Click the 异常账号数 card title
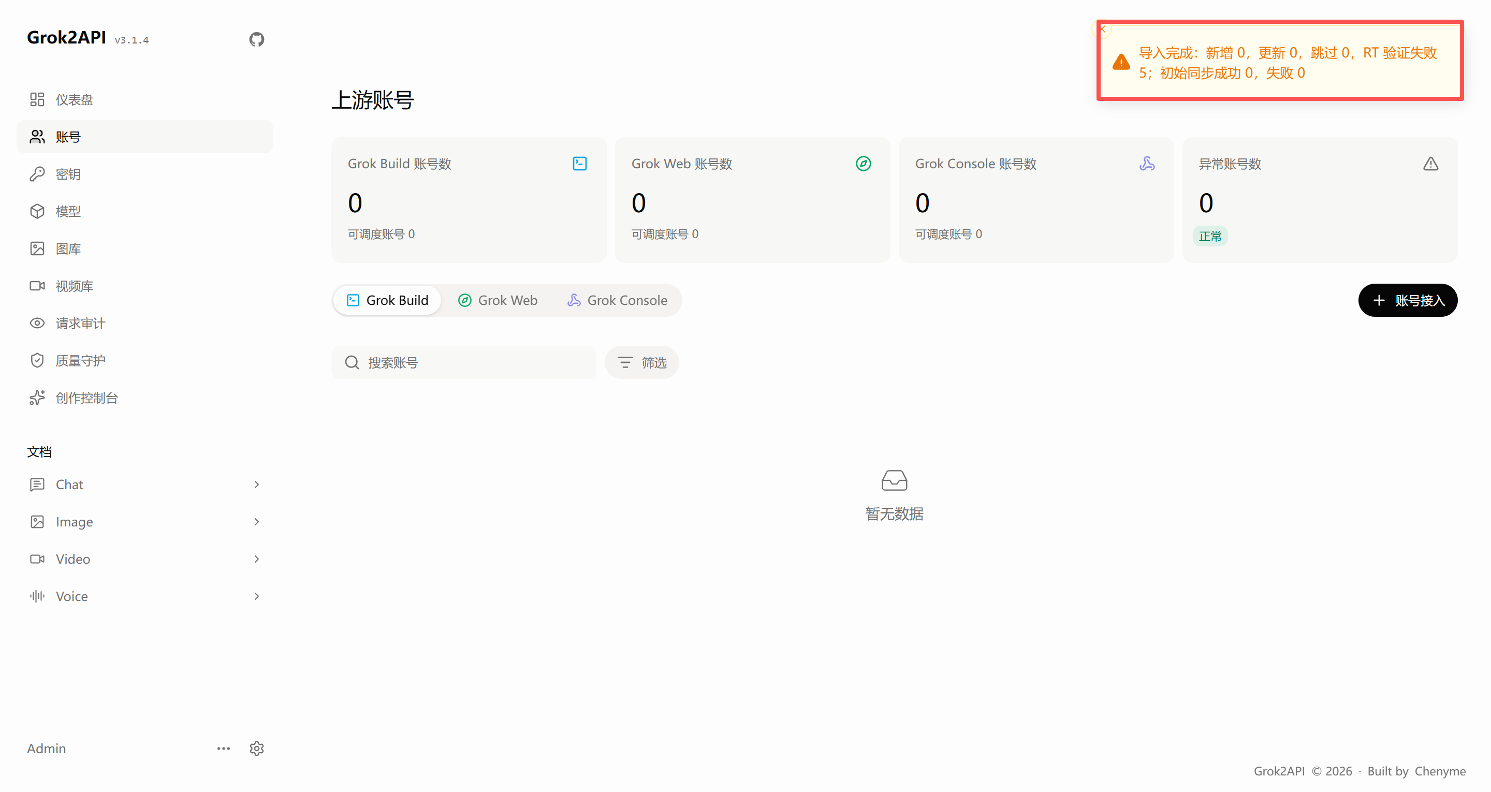1491x792 pixels. [x=1230, y=164]
